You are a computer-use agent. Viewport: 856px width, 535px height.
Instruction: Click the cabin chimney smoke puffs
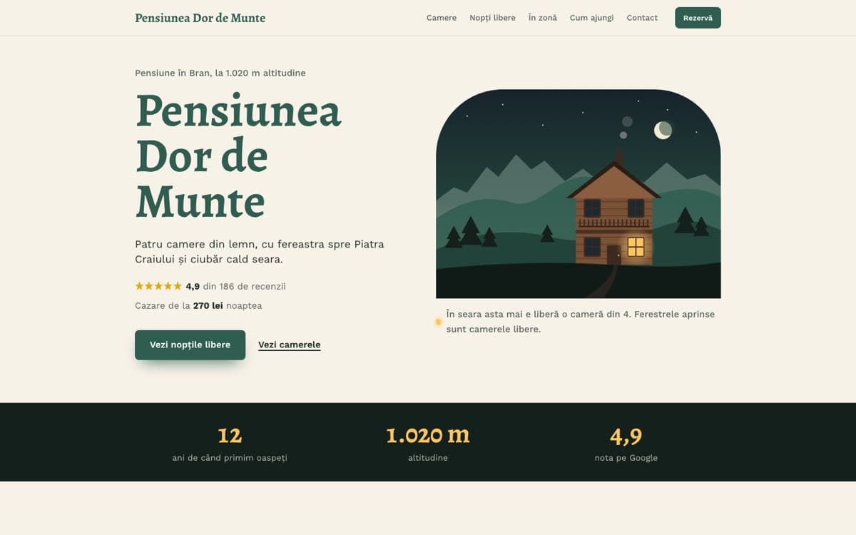[626, 127]
